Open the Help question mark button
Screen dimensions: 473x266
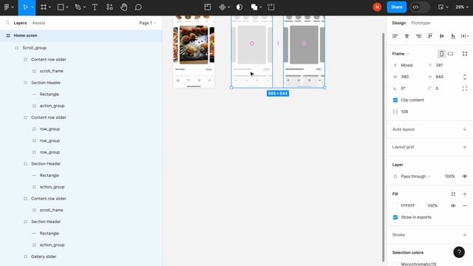(x=459, y=252)
